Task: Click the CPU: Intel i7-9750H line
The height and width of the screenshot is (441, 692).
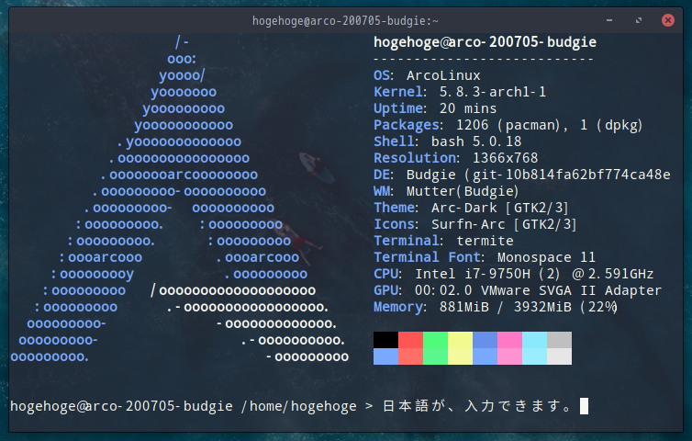Action: click(x=514, y=274)
